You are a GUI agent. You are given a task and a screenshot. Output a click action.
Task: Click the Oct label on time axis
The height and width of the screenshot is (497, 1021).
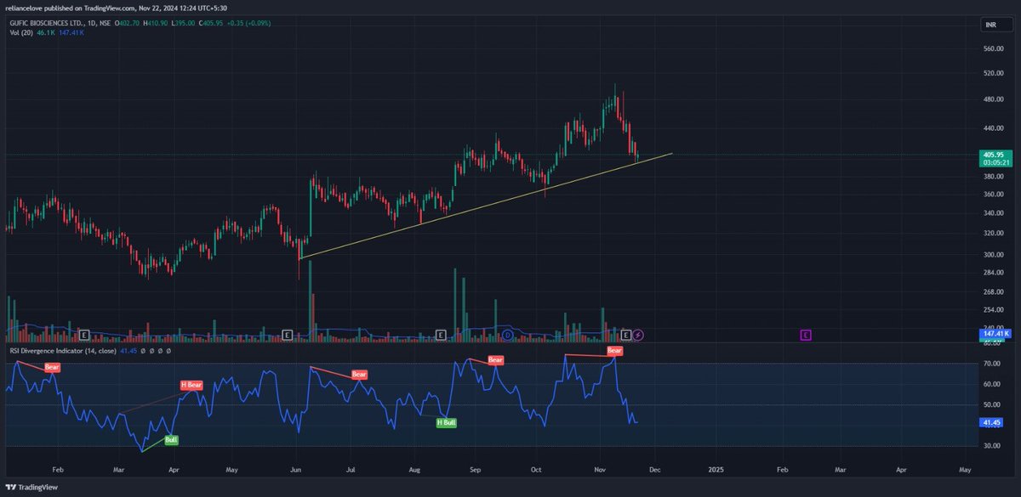tap(536, 468)
